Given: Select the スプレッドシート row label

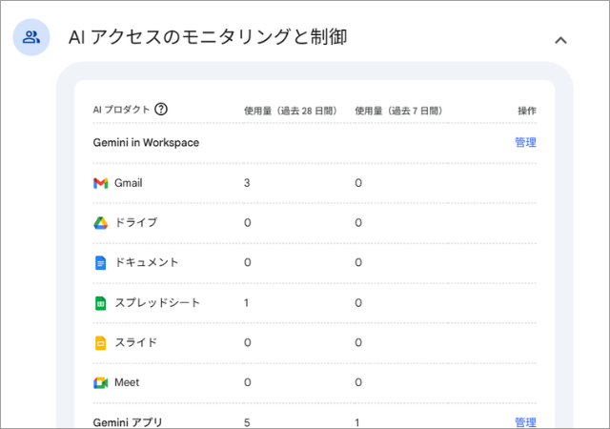Looking at the screenshot, I should tap(157, 303).
